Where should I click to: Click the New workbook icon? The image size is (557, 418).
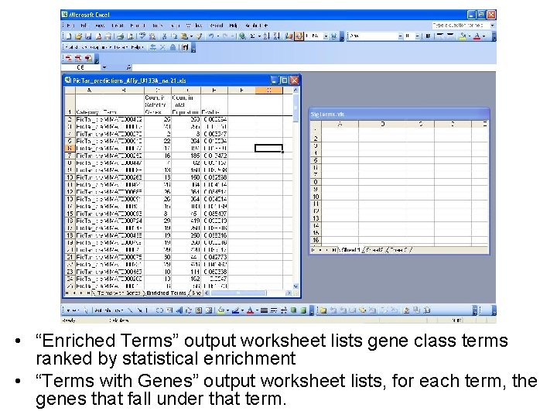point(69,36)
